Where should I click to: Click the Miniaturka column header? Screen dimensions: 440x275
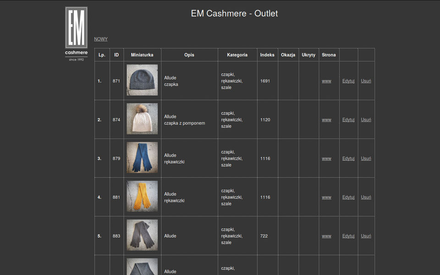(x=142, y=55)
